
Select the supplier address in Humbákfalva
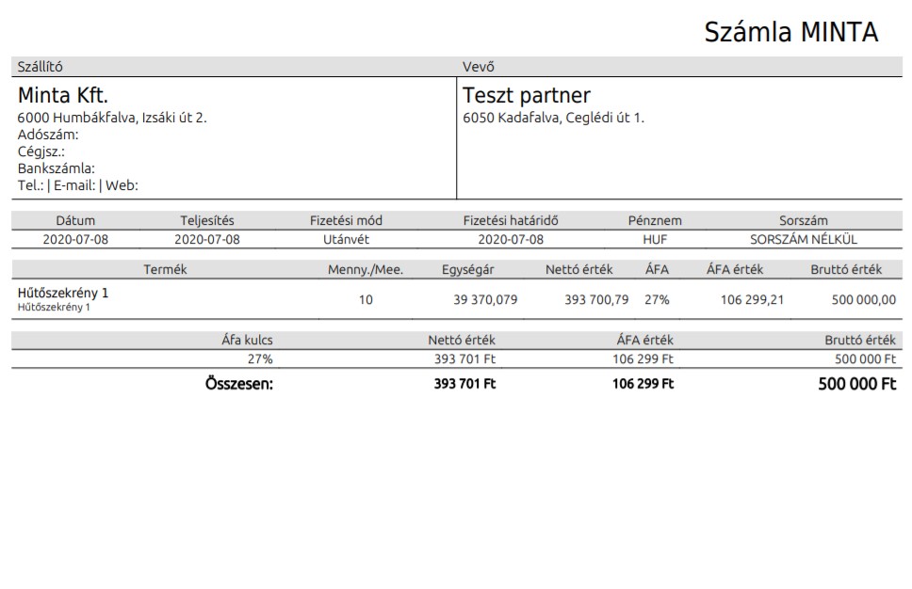point(112,118)
